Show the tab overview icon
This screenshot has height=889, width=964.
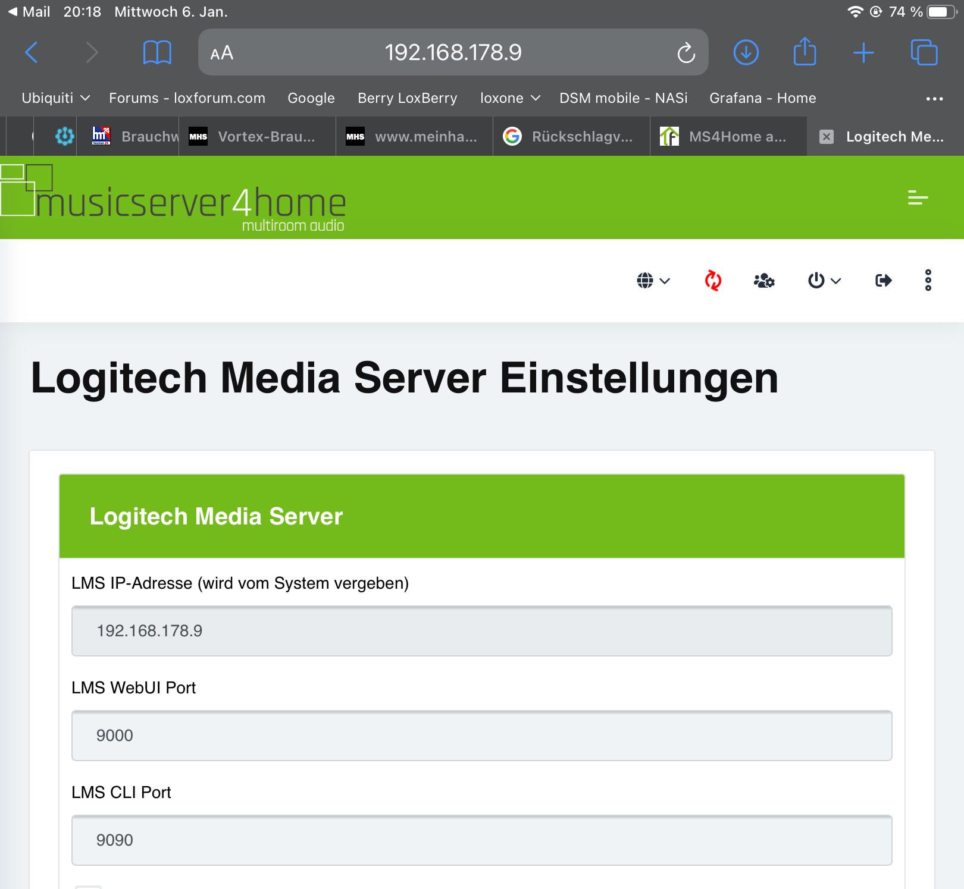tap(924, 52)
